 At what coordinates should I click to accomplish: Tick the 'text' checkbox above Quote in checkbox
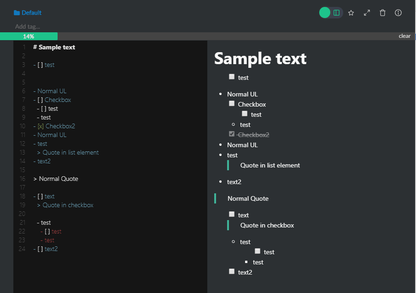click(x=232, y=214)
